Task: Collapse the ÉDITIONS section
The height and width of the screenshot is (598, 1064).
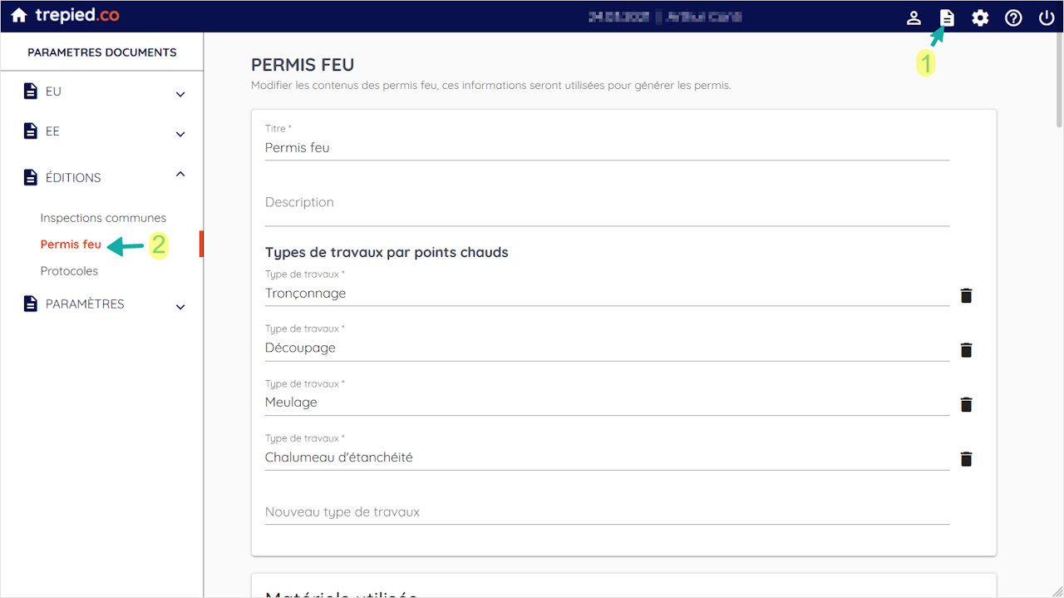Action: pos(180,174)
